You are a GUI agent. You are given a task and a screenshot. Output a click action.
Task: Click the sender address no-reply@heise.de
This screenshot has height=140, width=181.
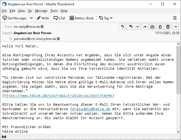point(27,27)
